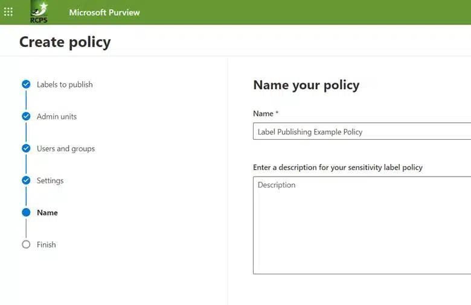471x305 pixels.
Task: Click the Name your policy heading
Action: tap(306, 85)
